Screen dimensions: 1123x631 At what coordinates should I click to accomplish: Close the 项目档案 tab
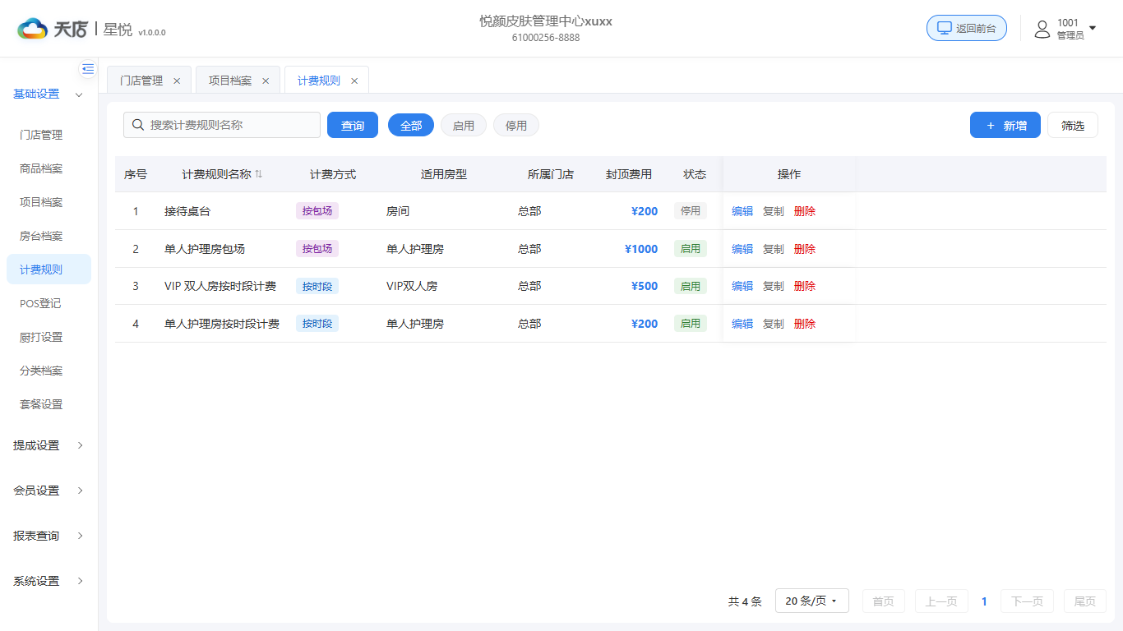click(x=266, y=81)
